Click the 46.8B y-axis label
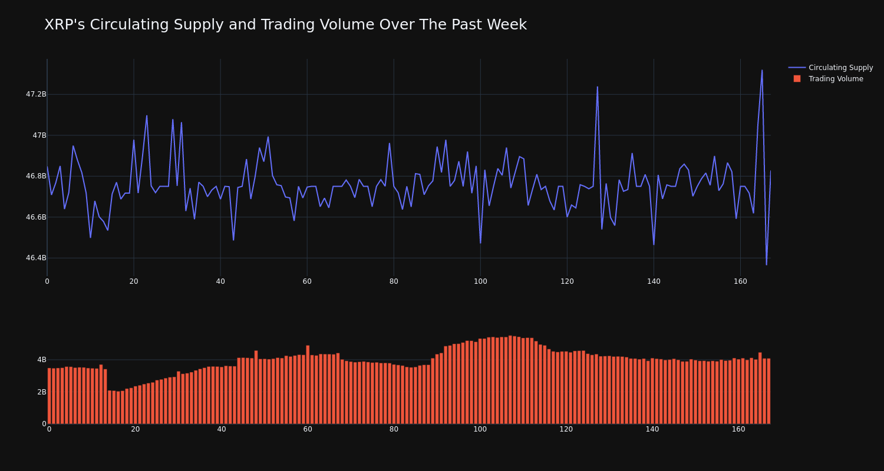The height and width of the screenshot is (471, 884). click(36, 176)
